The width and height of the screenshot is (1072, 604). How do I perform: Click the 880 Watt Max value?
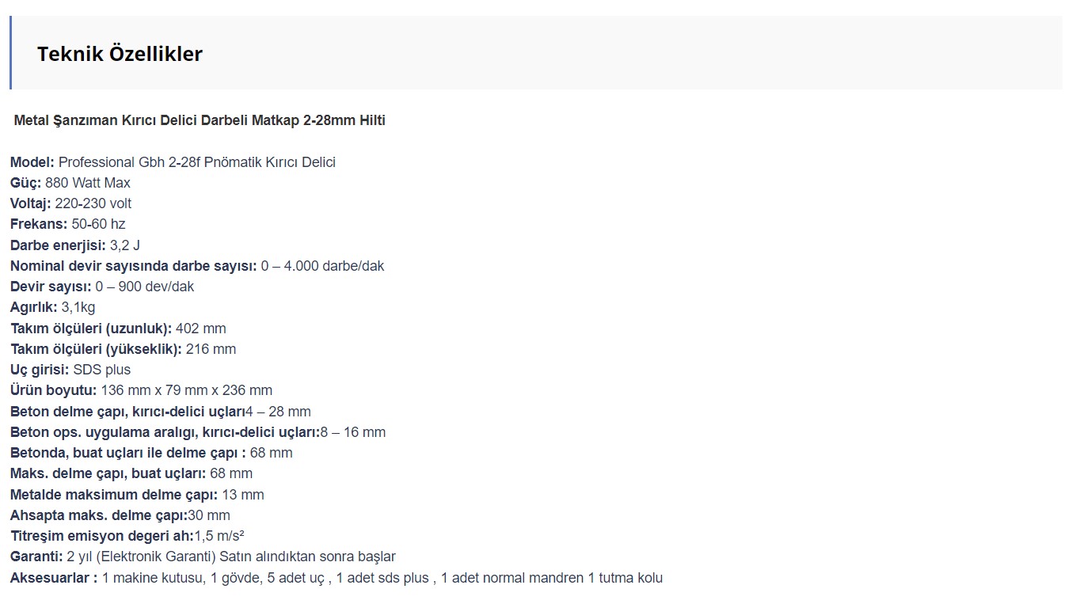click(x=88, y=183)
